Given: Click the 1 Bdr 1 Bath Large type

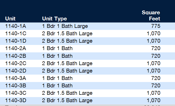Looking at the screenshot, I should pyautogui.click(x=65, y=26).
